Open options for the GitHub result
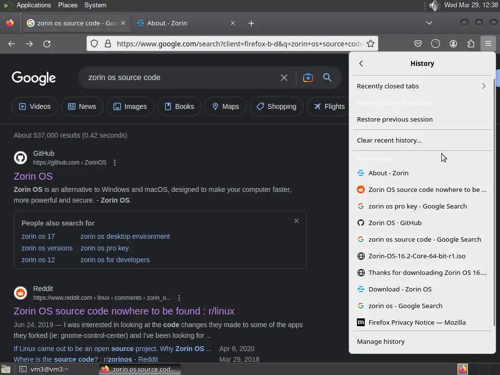The width and height of the screenshot is (500, 375). (115, 163)
